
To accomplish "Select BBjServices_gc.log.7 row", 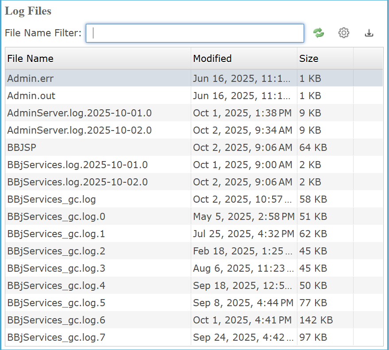I will (x=56, y=337).
